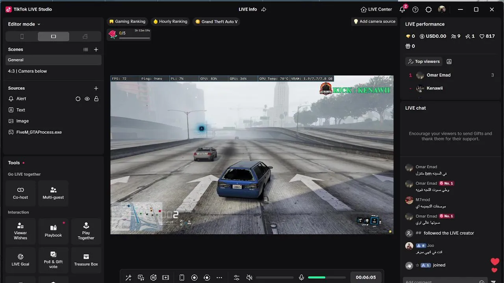Adjust the green microphone volume slider

(327, 277)
